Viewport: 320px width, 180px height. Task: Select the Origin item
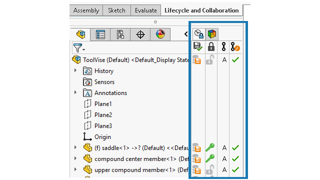(102, 137)
